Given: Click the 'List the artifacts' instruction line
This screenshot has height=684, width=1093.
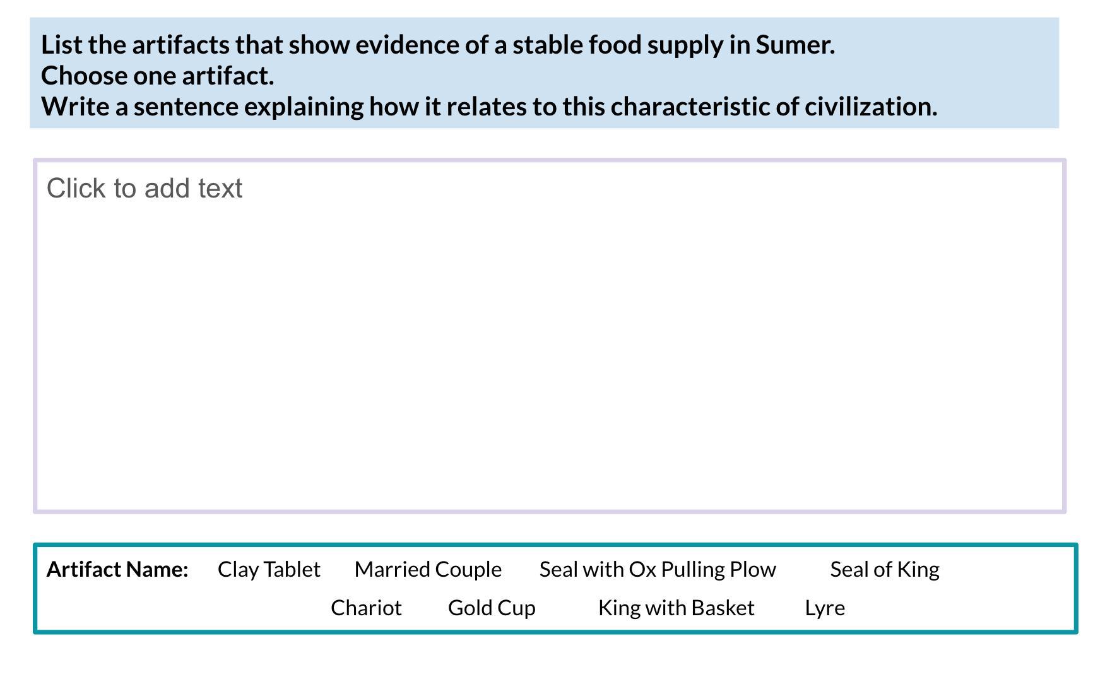Looking at the screenshot, I should tap(438, 45).
